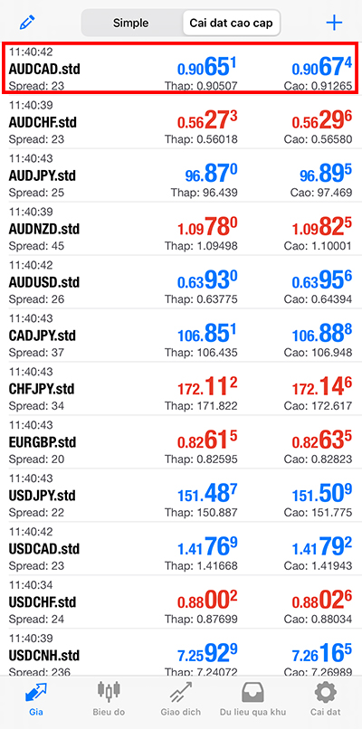
Task: Open the Giao dich trade icon
Action: [180, 693]
